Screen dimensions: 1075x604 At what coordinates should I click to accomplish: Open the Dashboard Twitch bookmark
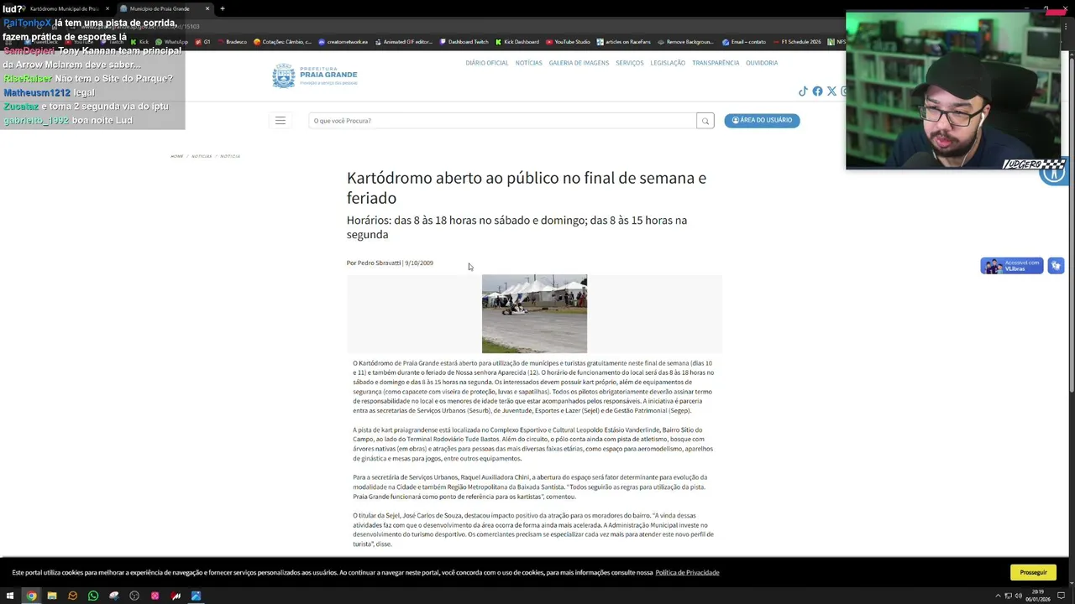[x=464, y=42]
